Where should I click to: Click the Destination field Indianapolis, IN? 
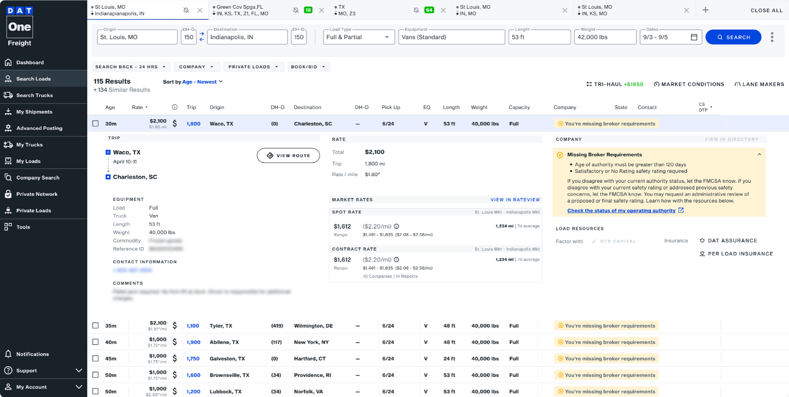pyautogui.click(x=247, y=37)
